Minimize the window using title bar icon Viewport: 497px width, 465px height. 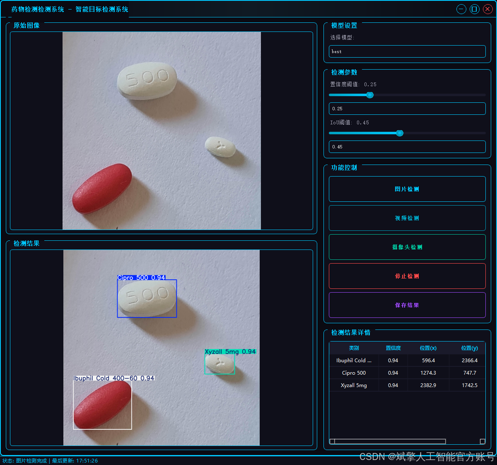[461, 9]
